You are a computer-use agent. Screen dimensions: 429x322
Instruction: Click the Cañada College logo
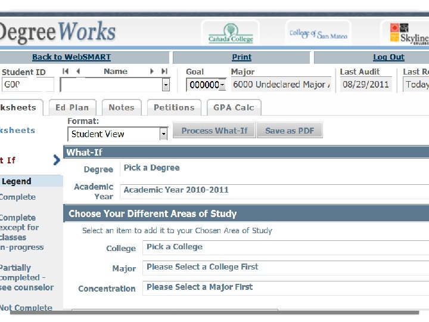point(231,33)
